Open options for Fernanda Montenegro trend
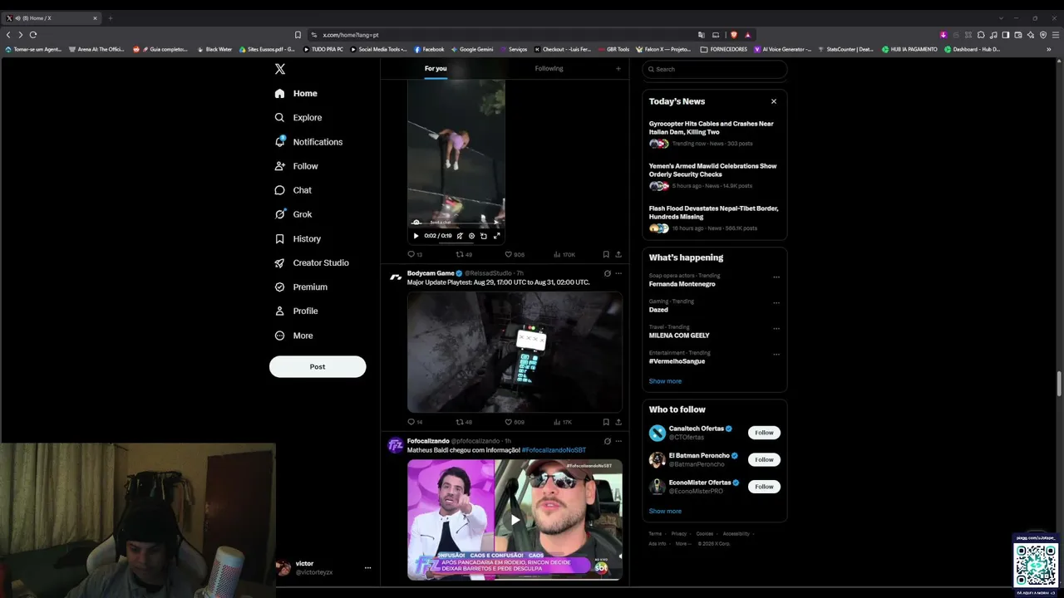 click(776, 277)
